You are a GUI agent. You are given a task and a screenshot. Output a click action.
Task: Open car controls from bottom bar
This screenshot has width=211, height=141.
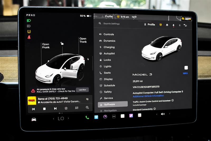[x=34, y=119]
